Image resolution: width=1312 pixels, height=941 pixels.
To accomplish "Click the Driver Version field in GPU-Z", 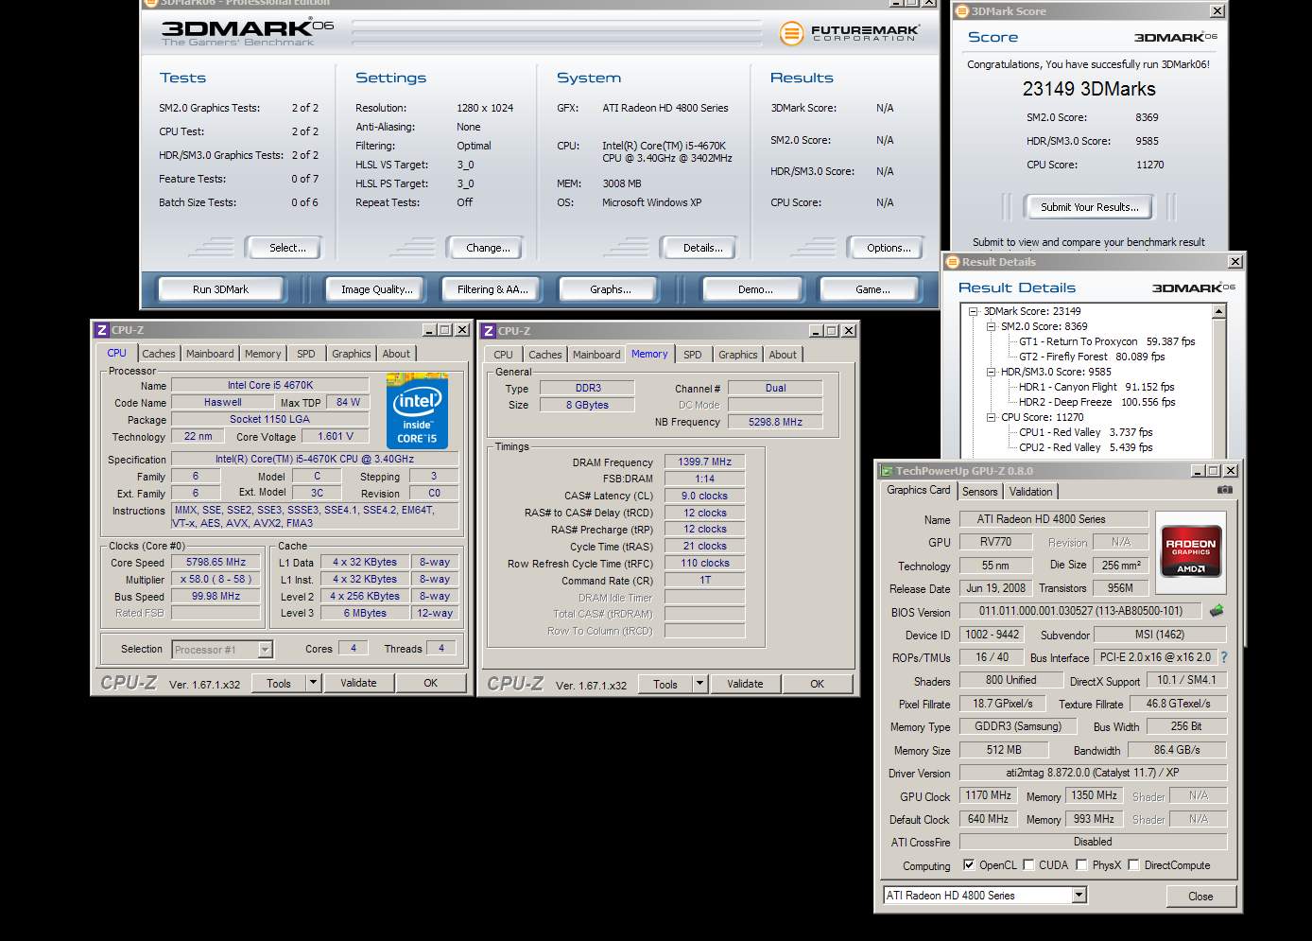I will pyautogui.click(x=1093, y=773).
